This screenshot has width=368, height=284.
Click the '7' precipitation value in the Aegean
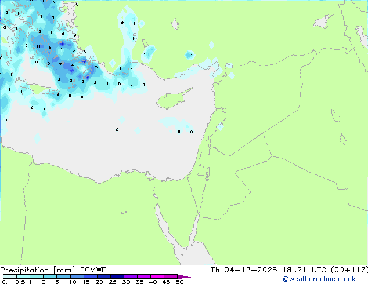(x=60, y=65)
